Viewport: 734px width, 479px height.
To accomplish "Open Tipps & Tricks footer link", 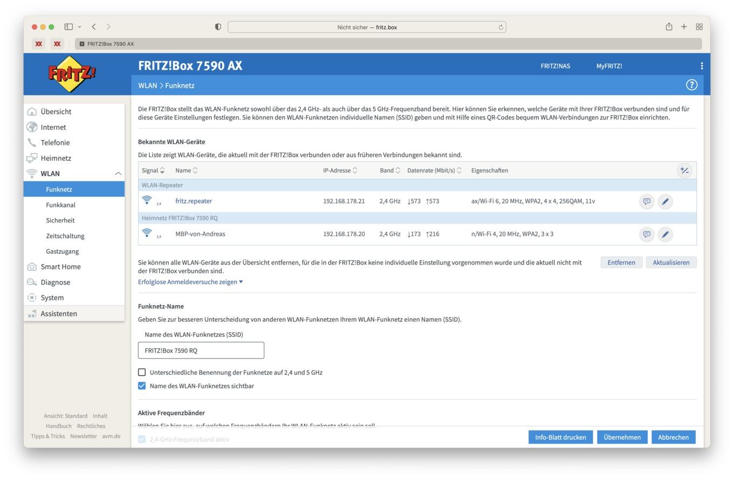I will (x=47, y=436).
